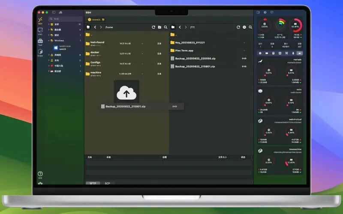Select the SFTP transfer tab
Image resolution: width=343 pixels, height=214 pixels.
[x=93, y=183]
